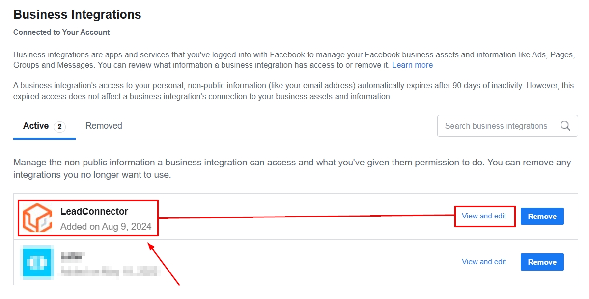
Task: Click the magnifying glass search icon
Action: [565, 126]
